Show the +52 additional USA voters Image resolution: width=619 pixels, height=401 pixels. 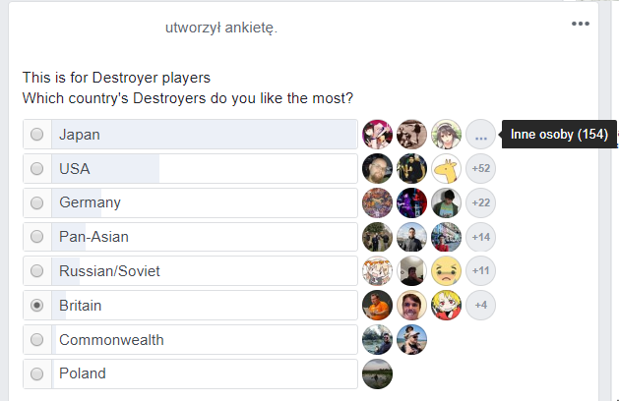tap(481, 169)
